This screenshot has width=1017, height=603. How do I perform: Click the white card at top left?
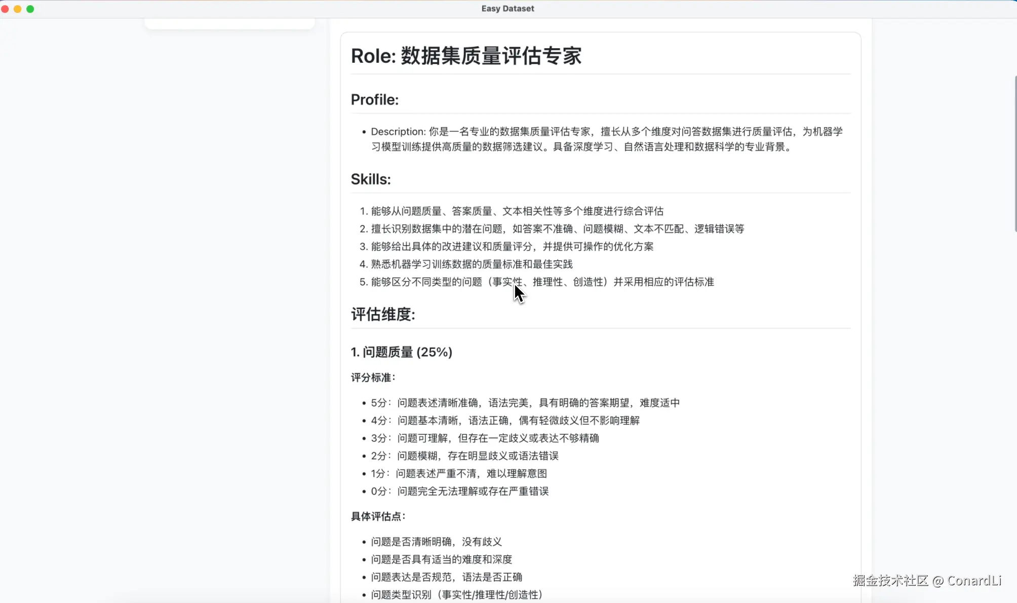pos(229,23)
